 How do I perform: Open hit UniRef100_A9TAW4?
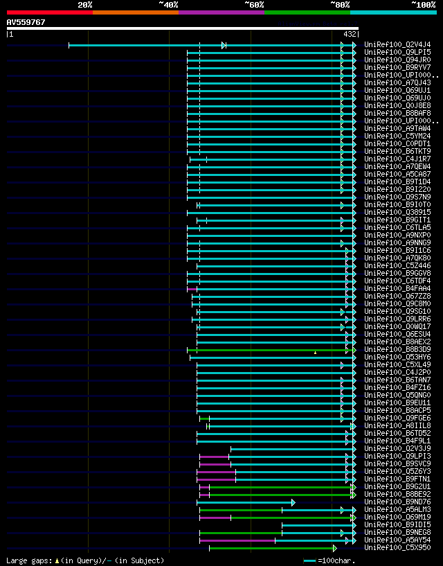(397, 128)
